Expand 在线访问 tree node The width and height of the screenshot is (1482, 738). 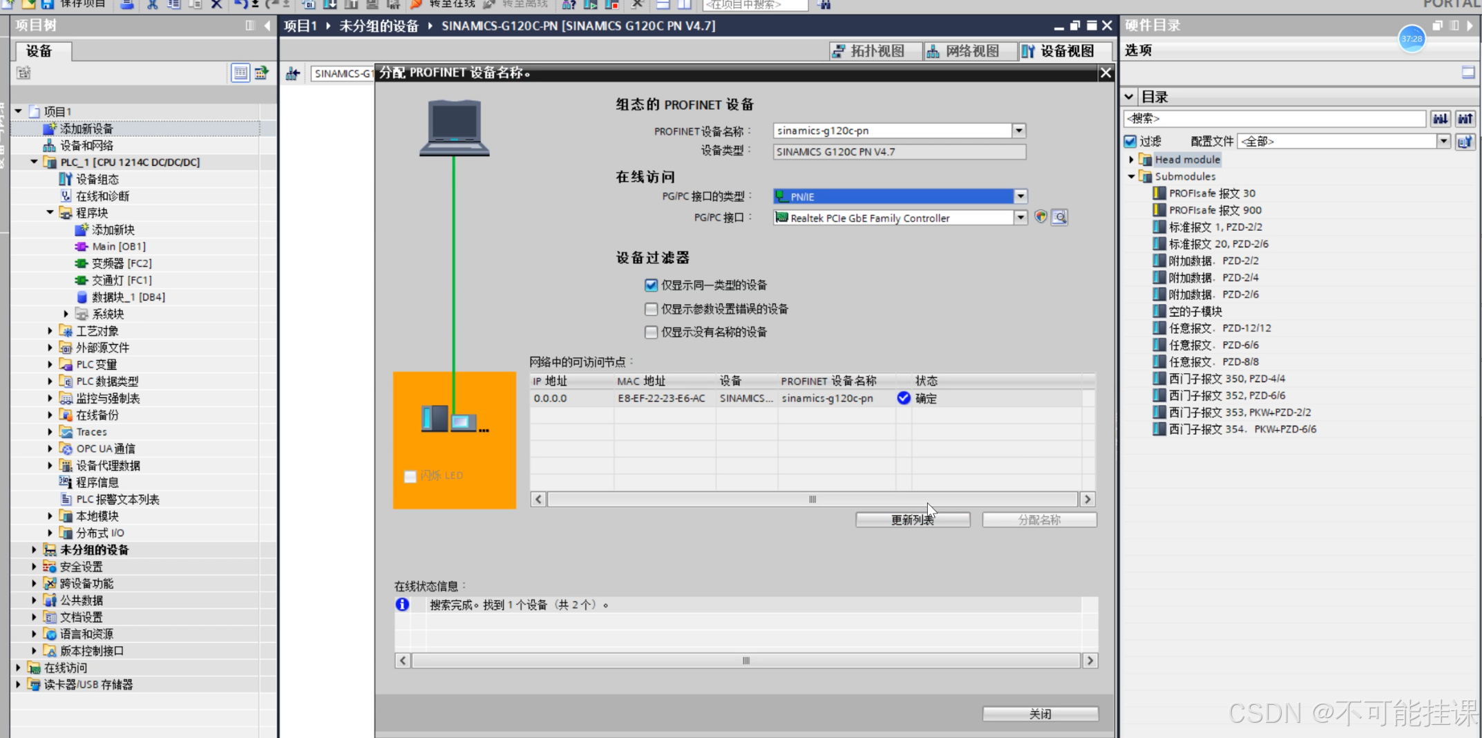click(18, 668)
